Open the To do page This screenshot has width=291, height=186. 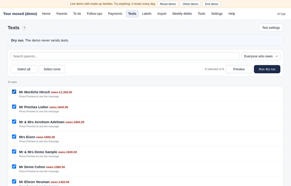(x=77, y=14)
